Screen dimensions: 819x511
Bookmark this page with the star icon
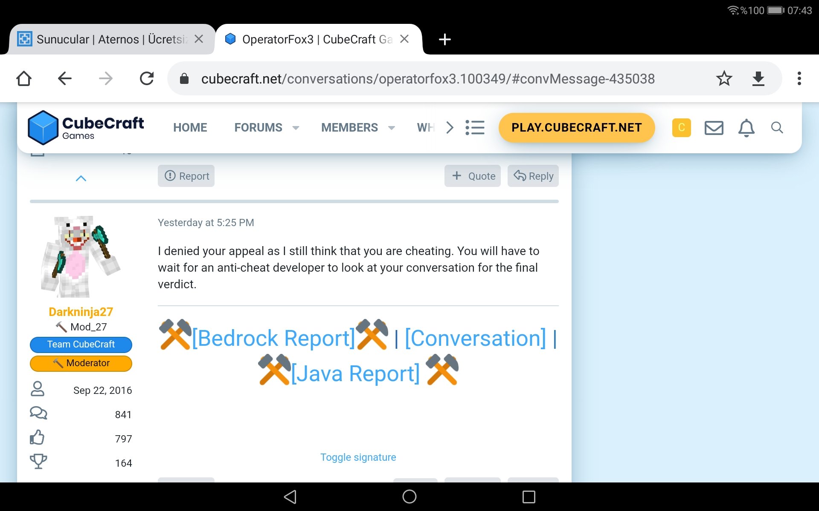724,78
